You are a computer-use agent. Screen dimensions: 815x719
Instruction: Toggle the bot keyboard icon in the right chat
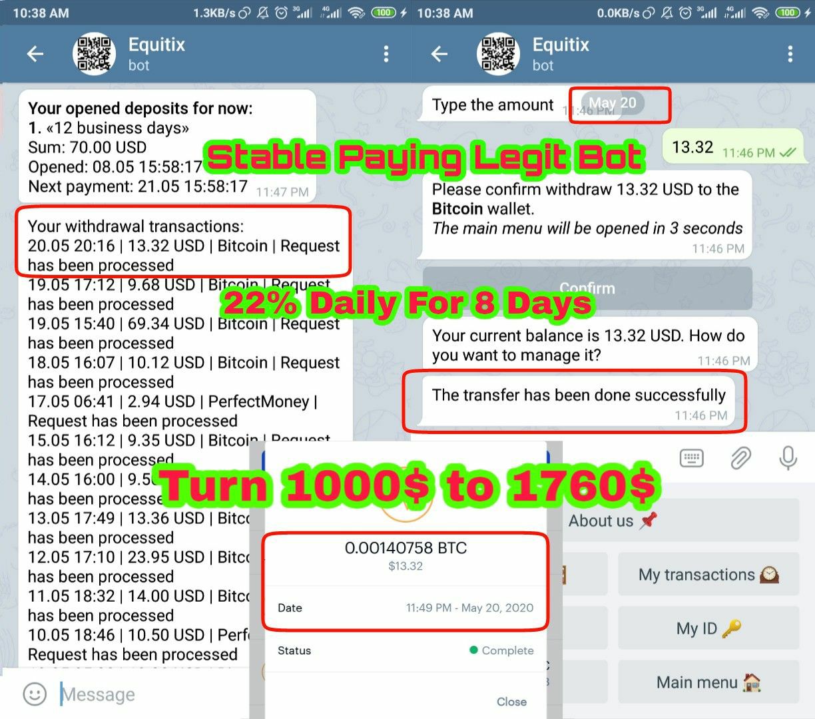(x=692, y=458)
